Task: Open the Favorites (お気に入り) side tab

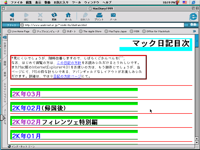Action: [x=5, y=48]
